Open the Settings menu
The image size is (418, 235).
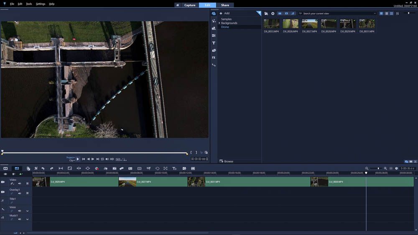click(x=41, y=4)
